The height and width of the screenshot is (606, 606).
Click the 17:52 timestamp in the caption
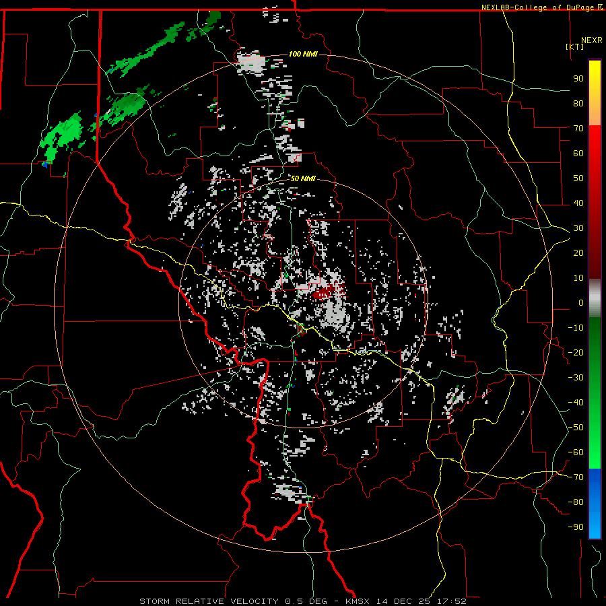452,601
